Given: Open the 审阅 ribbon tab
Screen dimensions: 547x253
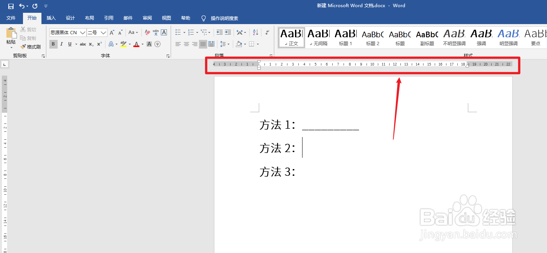Looking at the screenshot, I should pos(147,18).
